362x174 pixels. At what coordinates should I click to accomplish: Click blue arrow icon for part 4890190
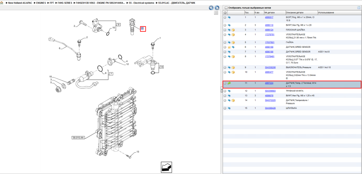(x=229, y=52)
